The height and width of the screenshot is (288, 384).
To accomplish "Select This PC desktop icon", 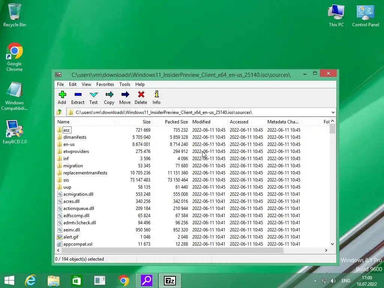I will coord(336,15).
